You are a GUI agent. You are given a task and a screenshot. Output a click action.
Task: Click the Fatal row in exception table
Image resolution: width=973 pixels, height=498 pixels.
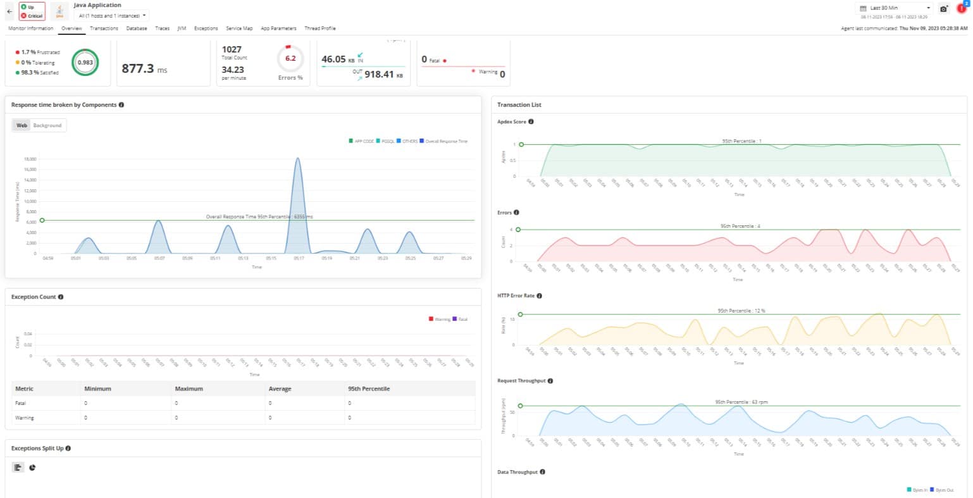coord(243,403)
